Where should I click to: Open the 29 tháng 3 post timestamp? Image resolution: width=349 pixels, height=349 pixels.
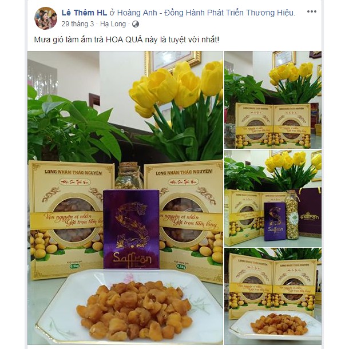point(78,24)
